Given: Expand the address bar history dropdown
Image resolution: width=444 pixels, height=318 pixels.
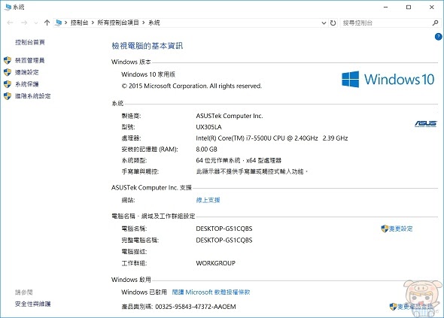Looking at the screenshot, I should pyautogui.click(x=324, y=23).
